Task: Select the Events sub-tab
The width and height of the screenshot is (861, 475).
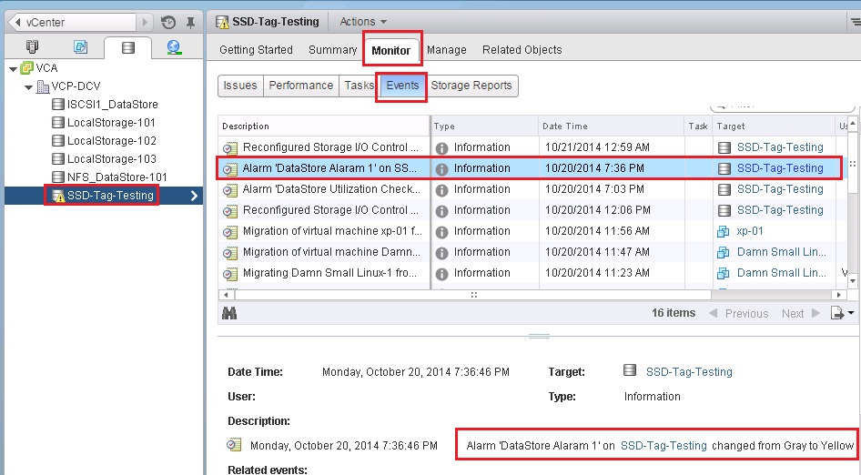Action: click(402, 86)
